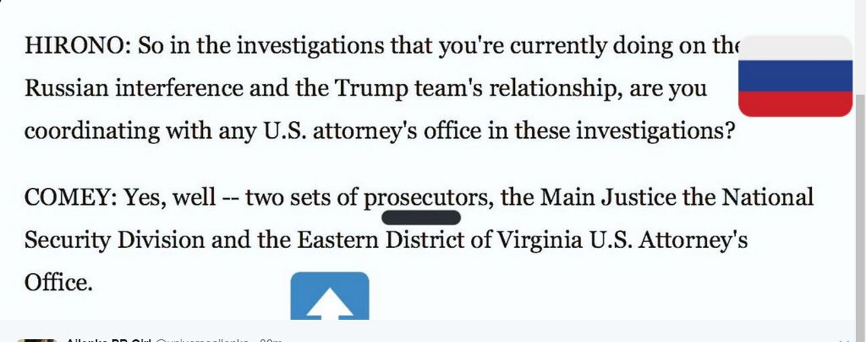Click the 'National Security Division' text
Image resolution: width=866 pixels, height=342 pixels.
(419, 218)
